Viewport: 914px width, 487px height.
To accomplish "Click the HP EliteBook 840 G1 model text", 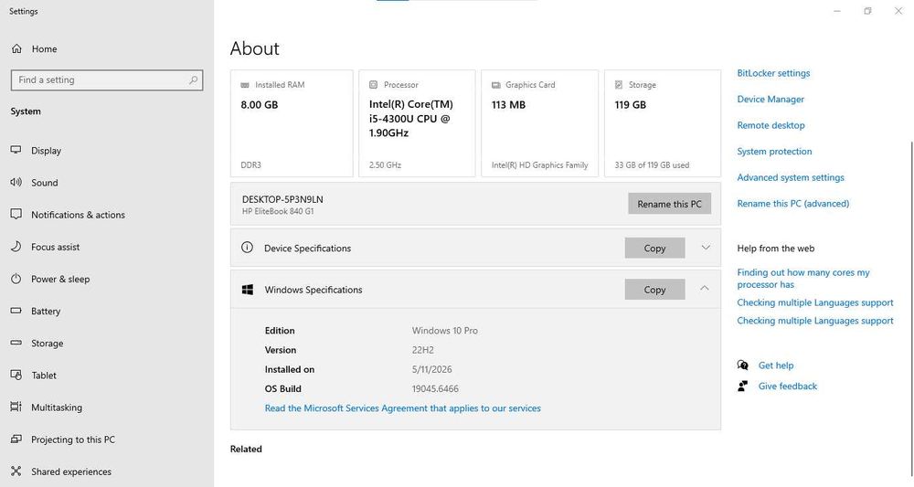I will [x=278, y=211].
